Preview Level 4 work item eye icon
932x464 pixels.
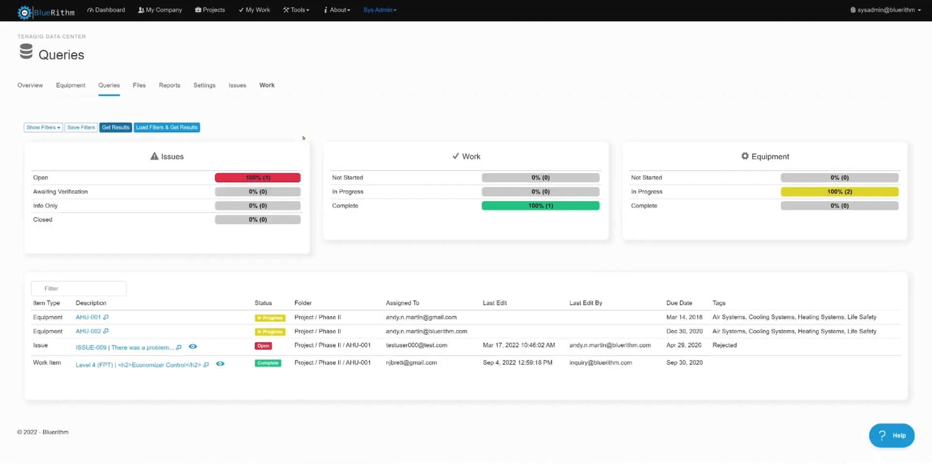pyautogui.click(x=220, y=364)
